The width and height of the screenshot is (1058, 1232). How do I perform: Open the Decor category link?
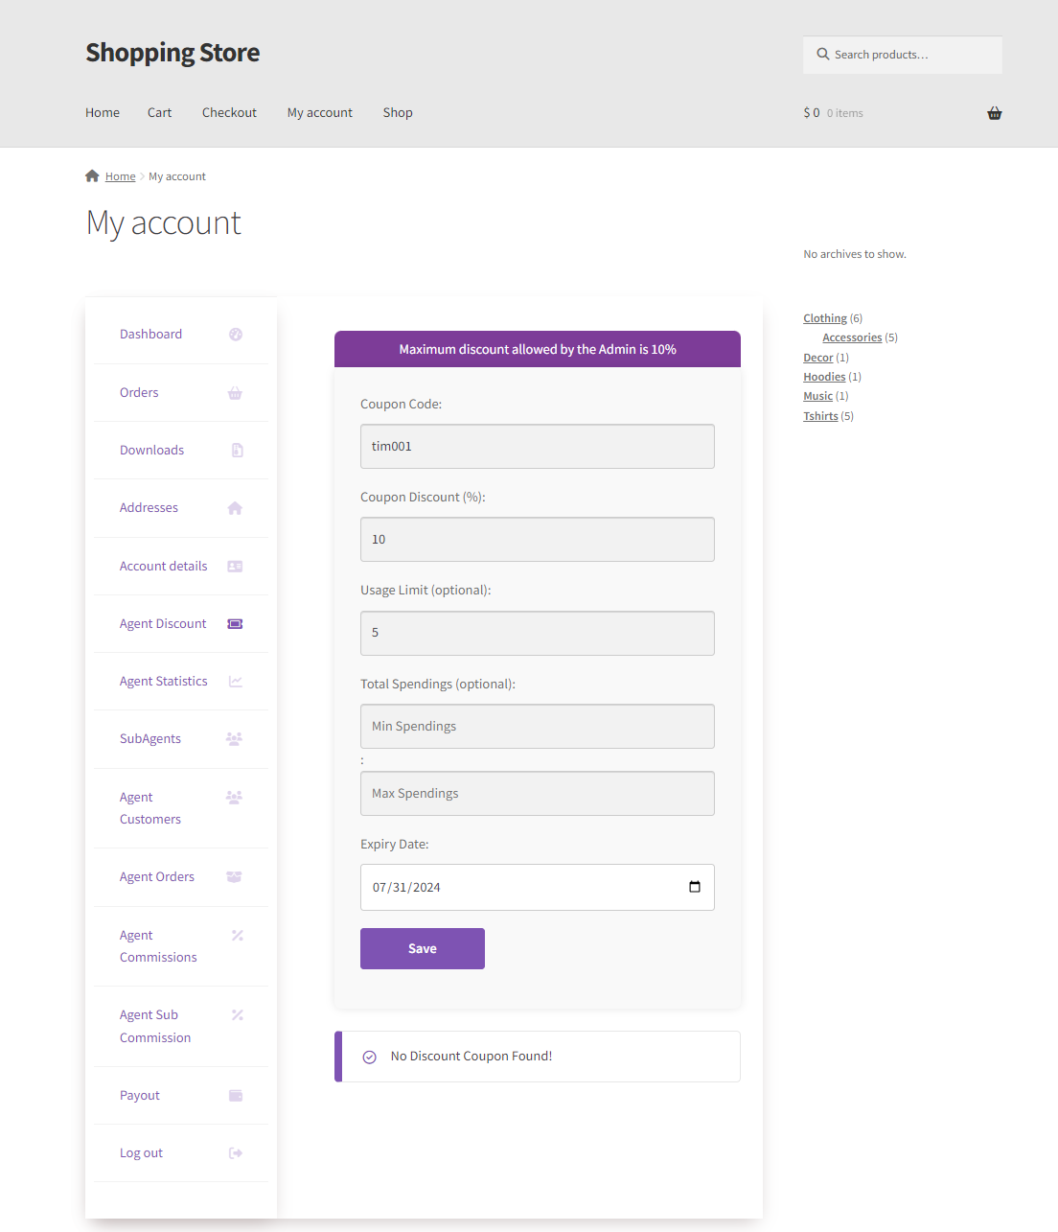click(x=818, y=358)
